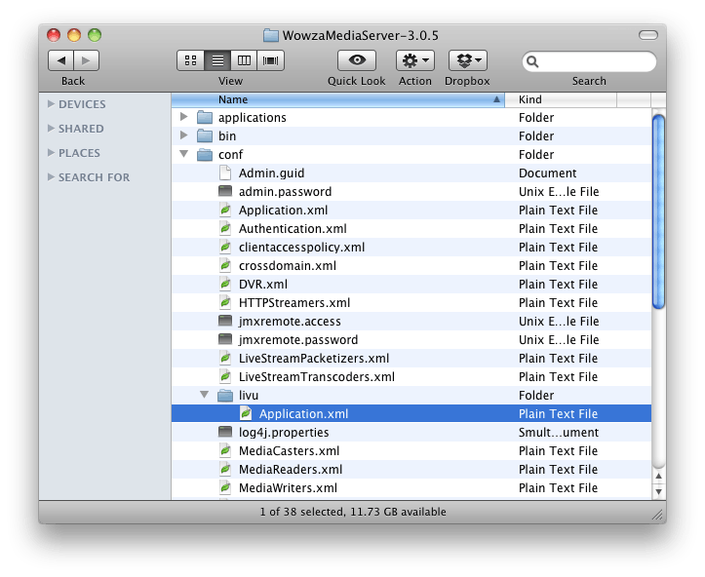The width and height of the screenshot is (705, 577).
Task: Switch to column view mode
Action: (x=244, y=60)
